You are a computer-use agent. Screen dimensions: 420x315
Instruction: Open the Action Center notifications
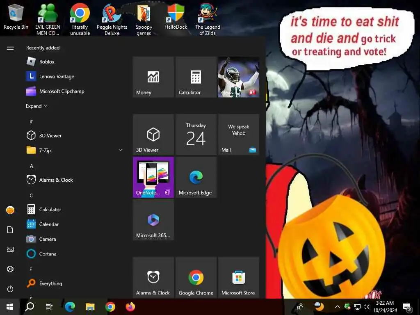[x=407, y=307]
